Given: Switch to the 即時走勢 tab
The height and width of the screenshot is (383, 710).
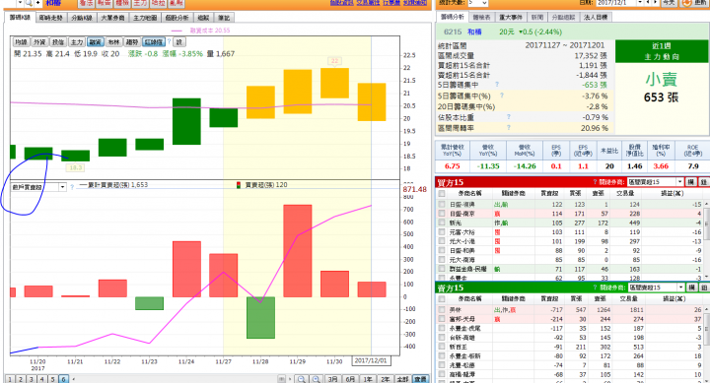Looking at the screenshot, I should point(50,18).
